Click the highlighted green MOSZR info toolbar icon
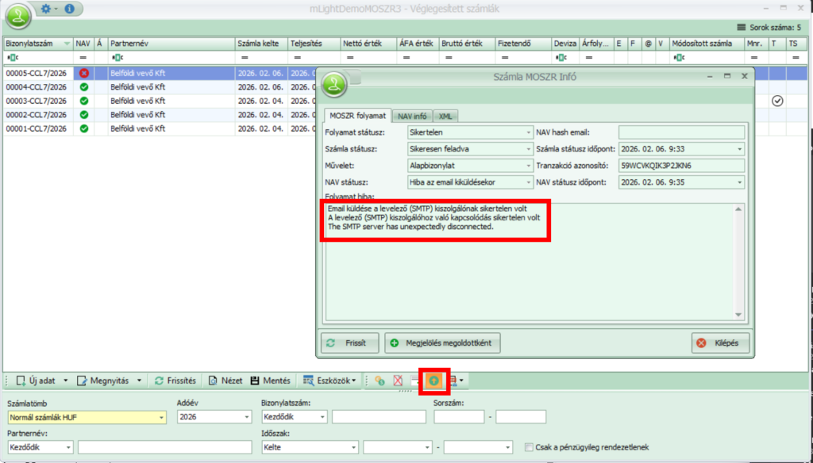Image resolution: width=813 pixels, height=463 pixels. coord(434,381)
